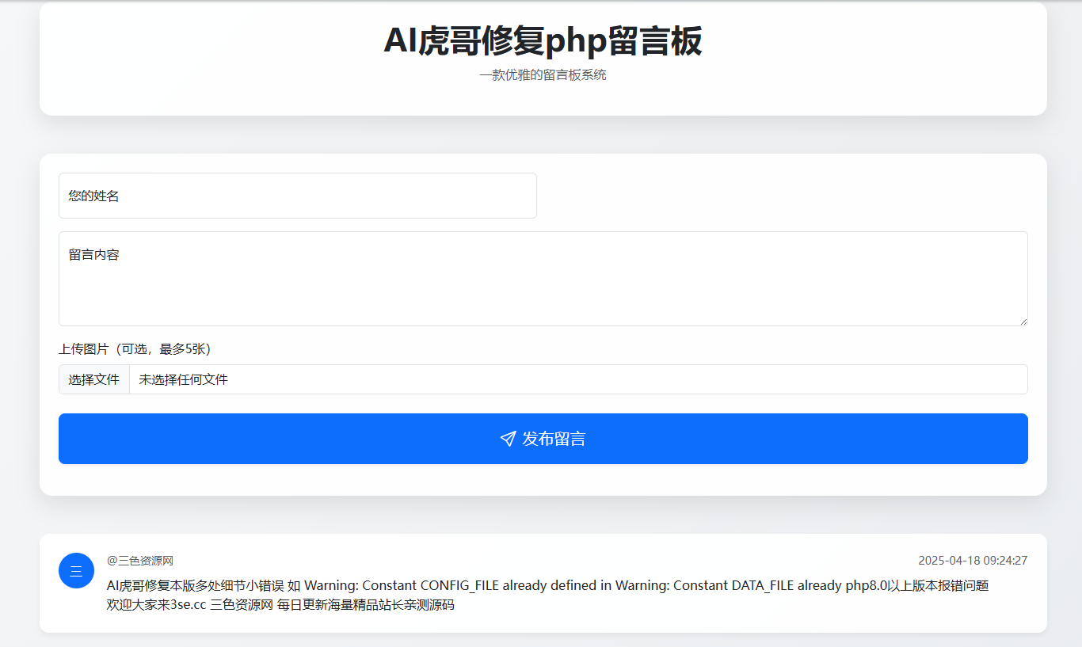This screenshot has width=1082, height=647.
Task: Click the circular "三" avatar of 三色资源网
Action: click(x=76, y=570)
